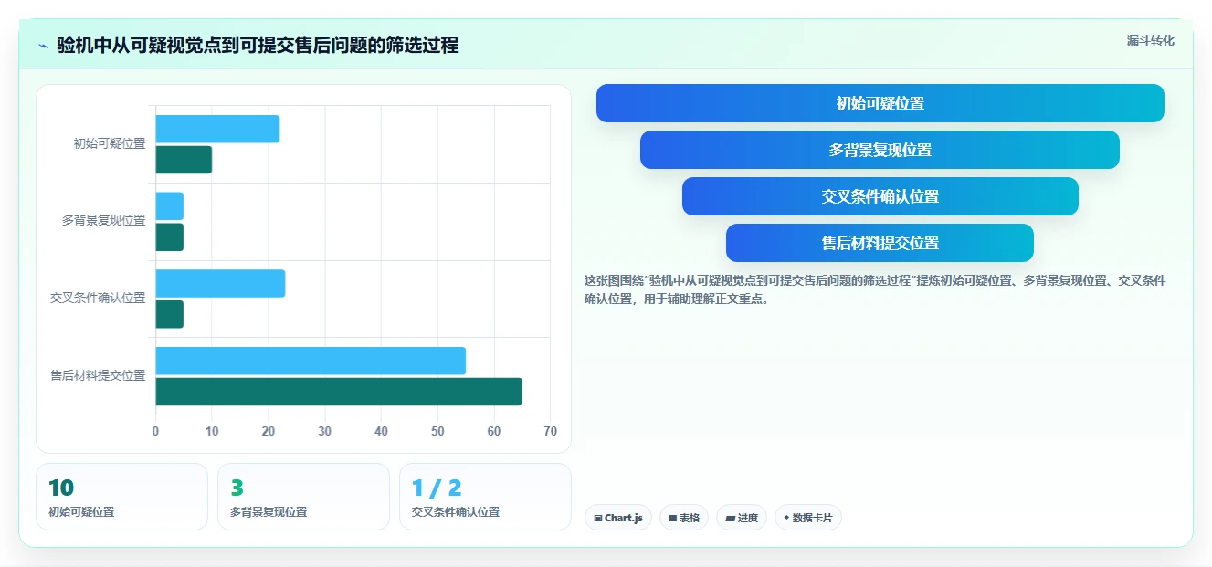Screen dimensions: 1212x567
Task: Click the 交叉条件确认位置 chart axis label
Action: 98,298
